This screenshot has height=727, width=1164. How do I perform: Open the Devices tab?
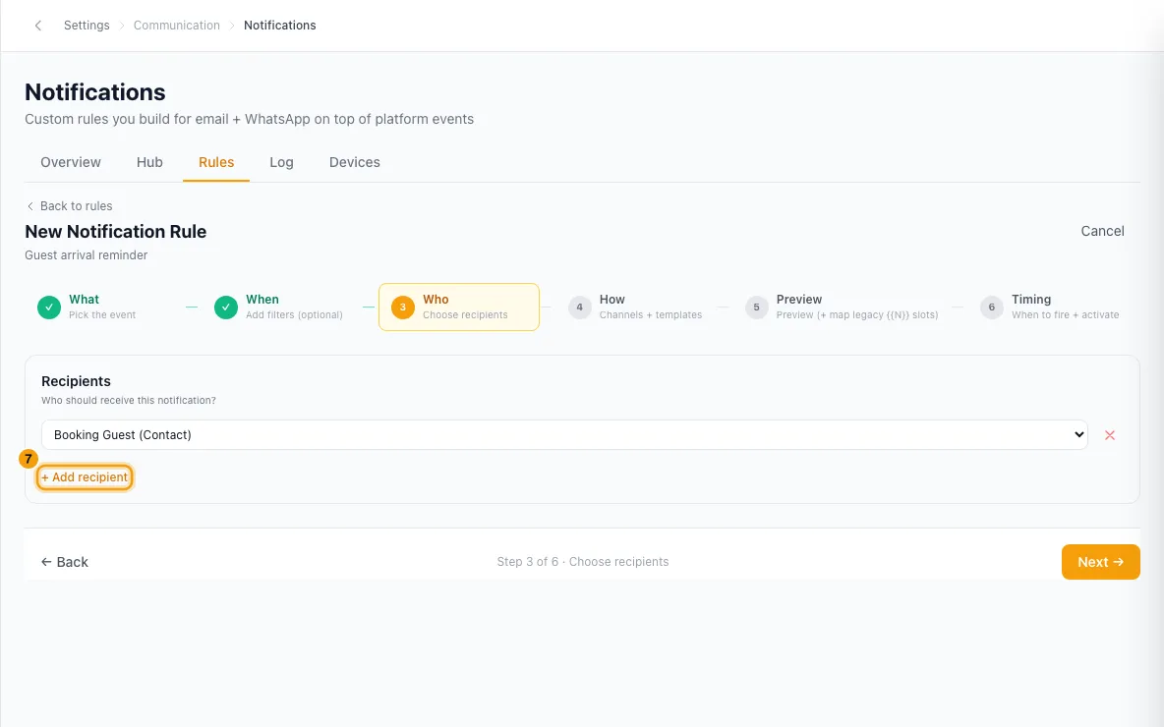354,162
